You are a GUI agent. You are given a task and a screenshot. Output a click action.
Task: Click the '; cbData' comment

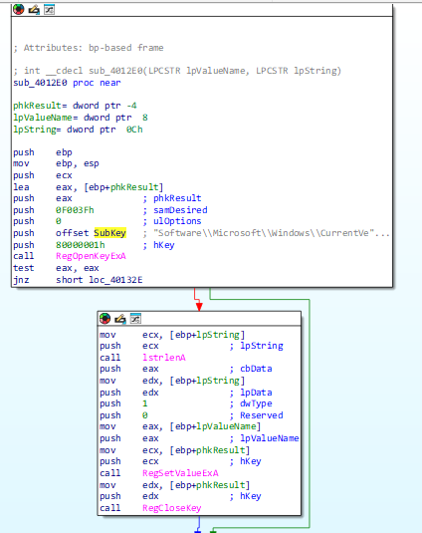[x=251, y=369]
